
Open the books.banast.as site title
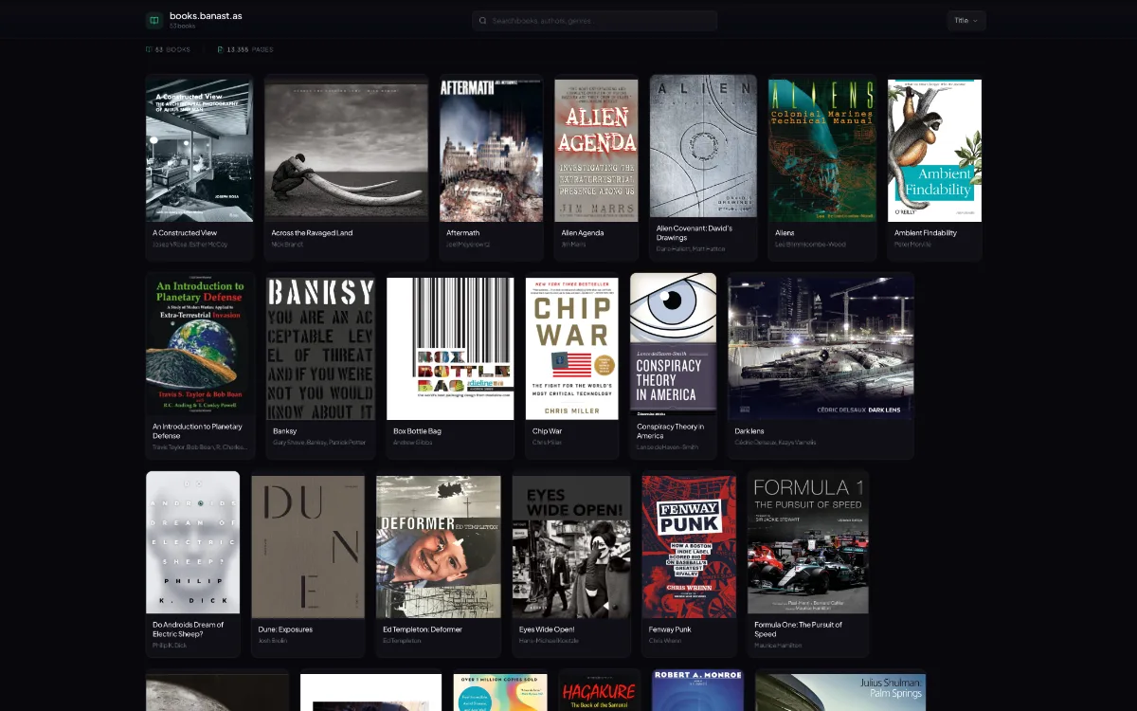pos(206,15)
